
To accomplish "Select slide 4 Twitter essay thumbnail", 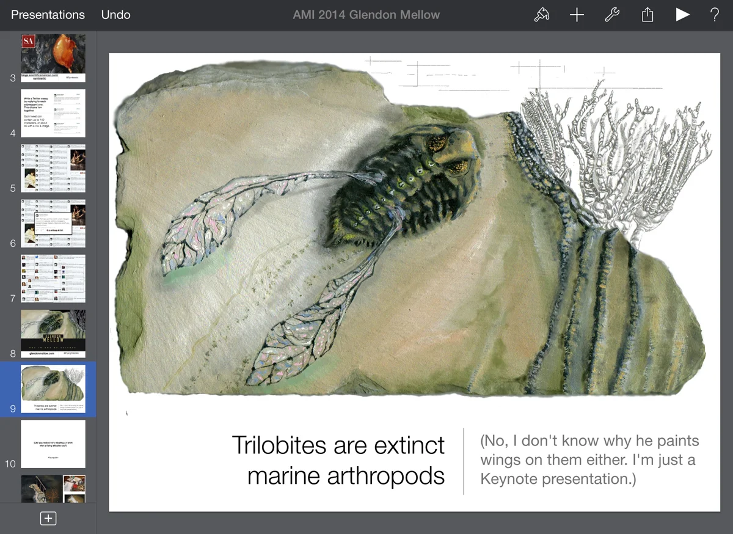I will tap(53, 113).
